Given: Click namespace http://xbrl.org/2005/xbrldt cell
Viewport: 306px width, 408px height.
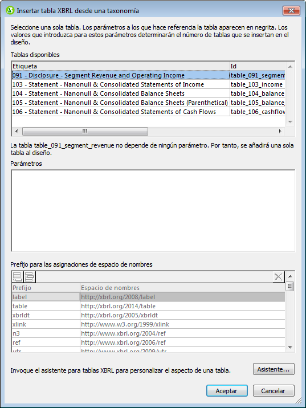Looking at the screenshot, I should 182,315.
